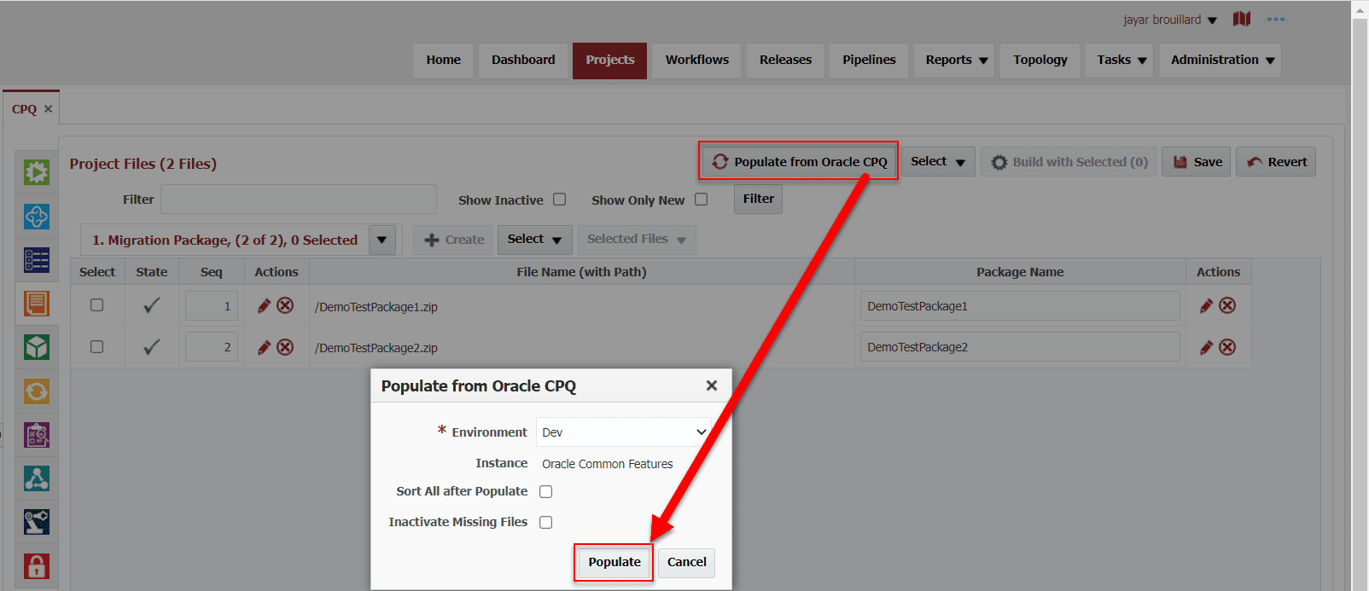
Task: Click Populate from Oracle CPQ button
Action: [x=800, y=161]
